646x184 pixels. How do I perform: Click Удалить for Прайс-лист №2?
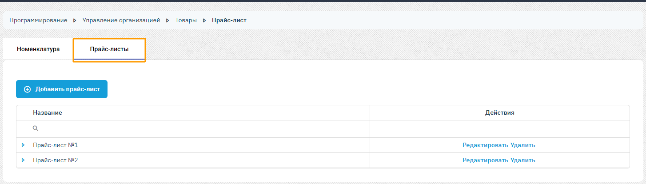coord(523,160)
